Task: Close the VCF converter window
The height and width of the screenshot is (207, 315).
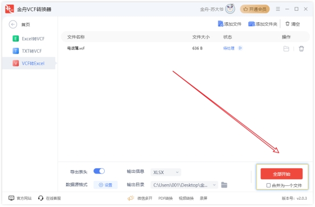Action: (x=305, y=9)
